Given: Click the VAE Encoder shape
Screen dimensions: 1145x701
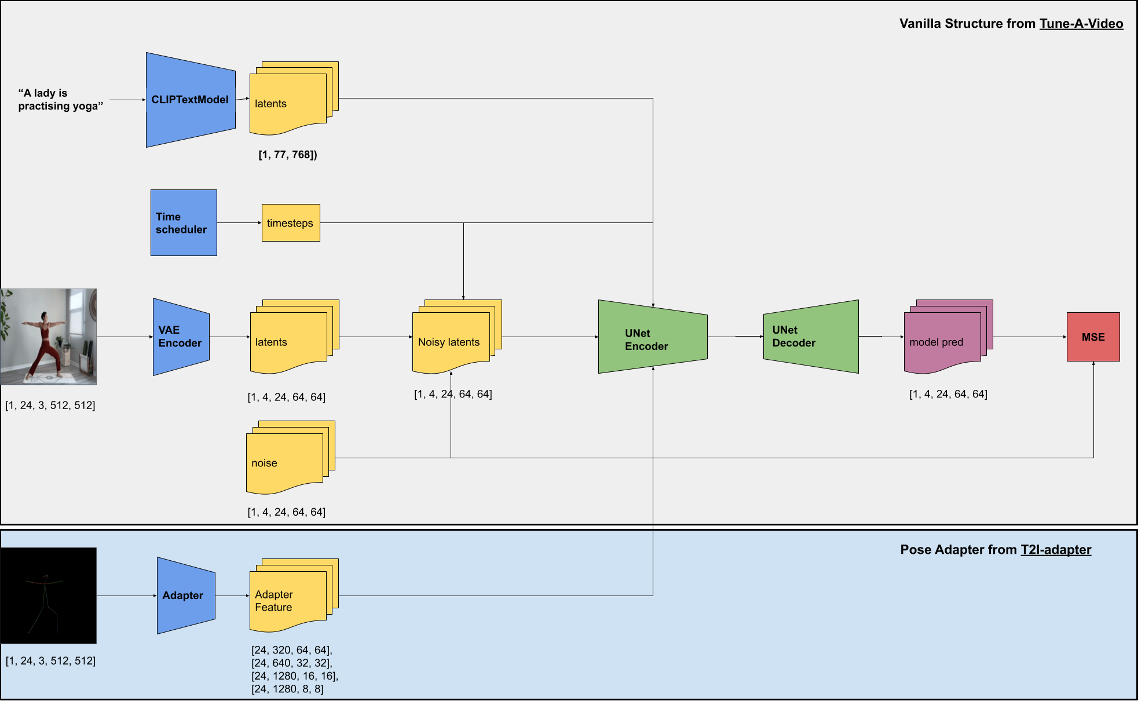Looking at the screenshot, I should click(x=181, y=337).
